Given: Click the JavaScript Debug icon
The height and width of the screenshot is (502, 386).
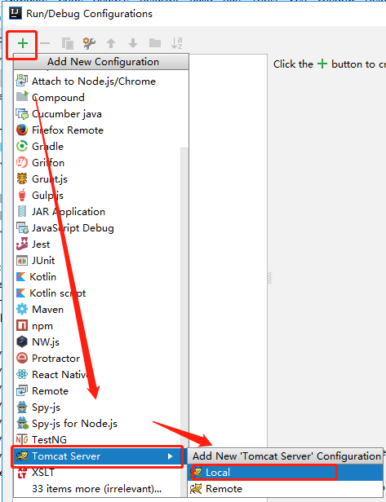Looking at the screenshot, I should [x=22, y=227].
